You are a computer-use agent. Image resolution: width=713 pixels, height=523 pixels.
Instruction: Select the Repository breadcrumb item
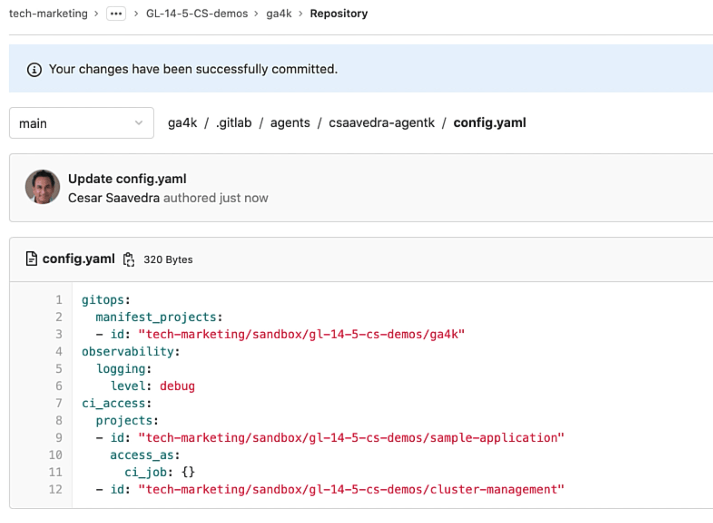[x=339, y=14]
